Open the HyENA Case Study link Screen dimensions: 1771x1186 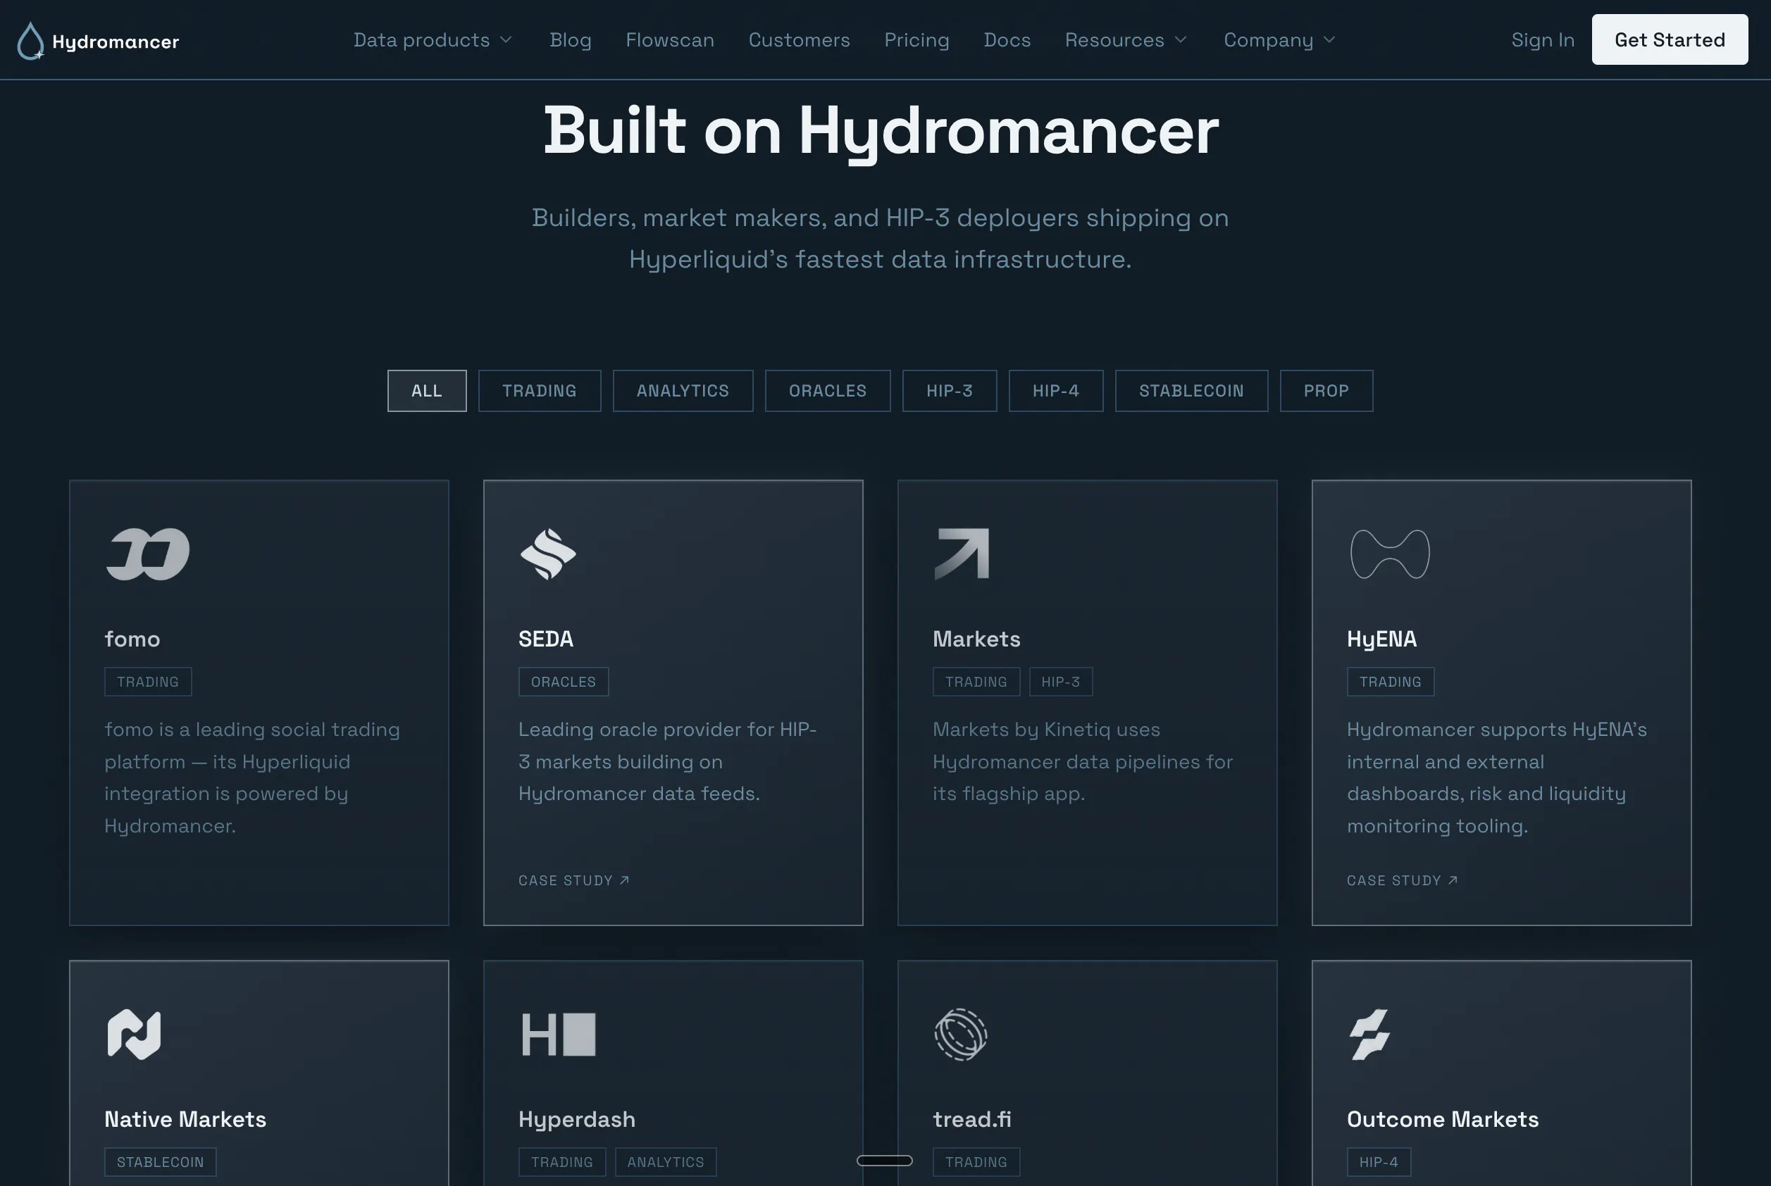click(x=1402, y=880)
